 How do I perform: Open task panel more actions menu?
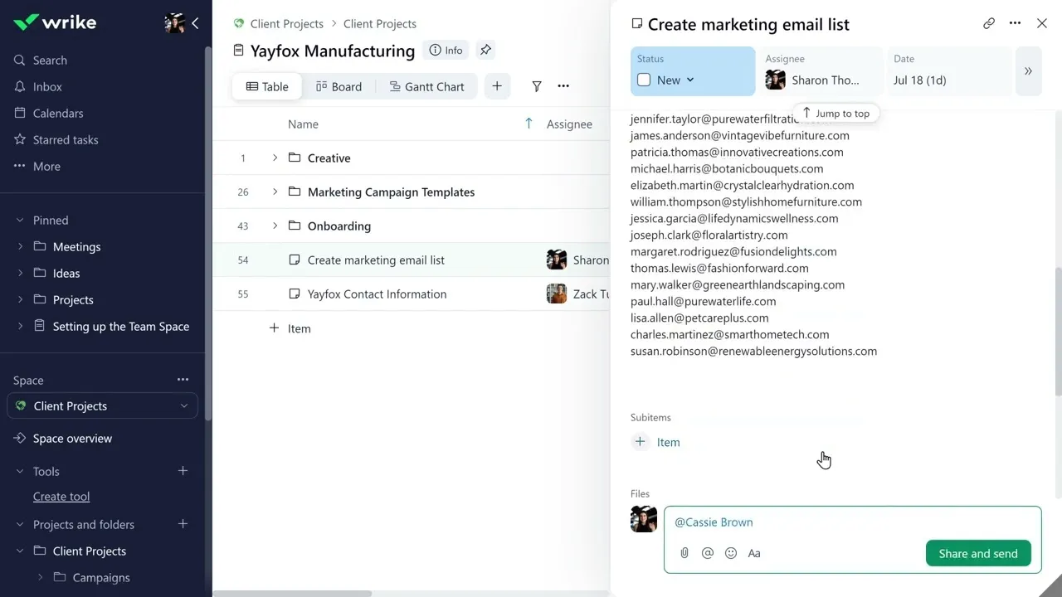coord(1015,24)
